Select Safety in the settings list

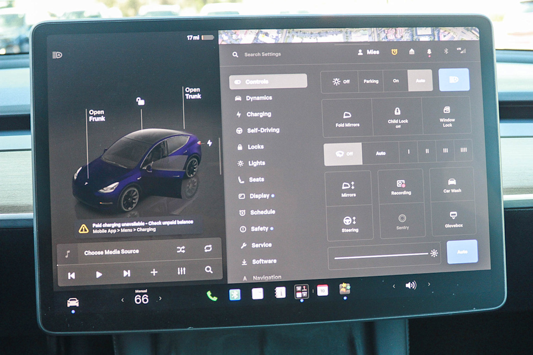[256, 229]
